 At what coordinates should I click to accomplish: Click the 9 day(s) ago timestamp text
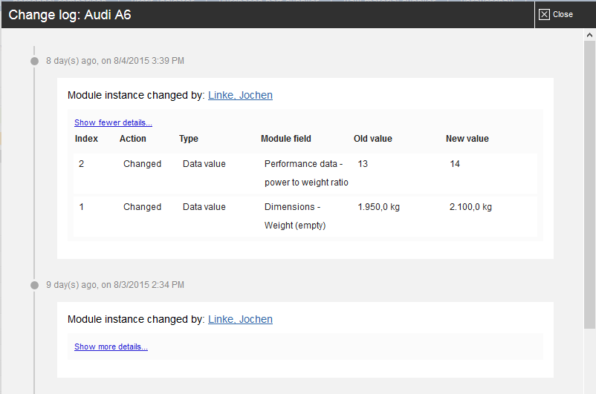coord(115,285)
